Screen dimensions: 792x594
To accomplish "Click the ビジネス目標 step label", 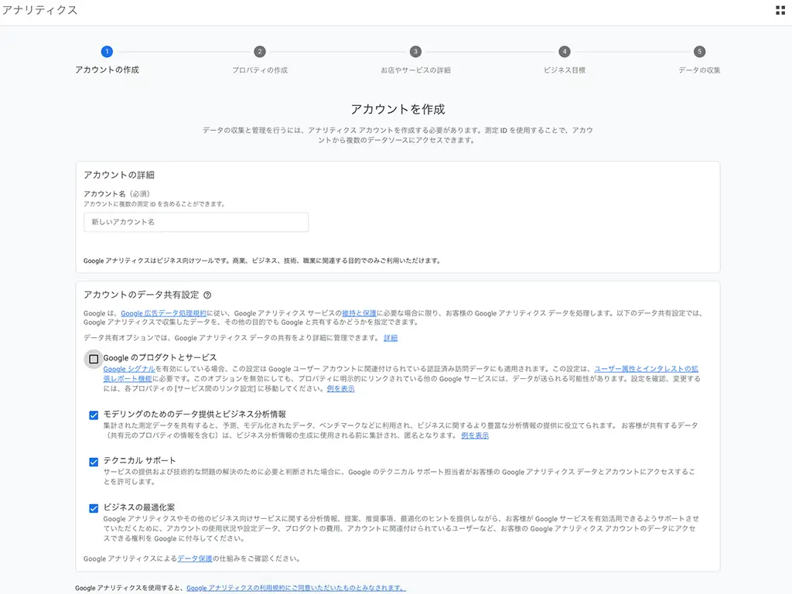I will click(564, 70).
